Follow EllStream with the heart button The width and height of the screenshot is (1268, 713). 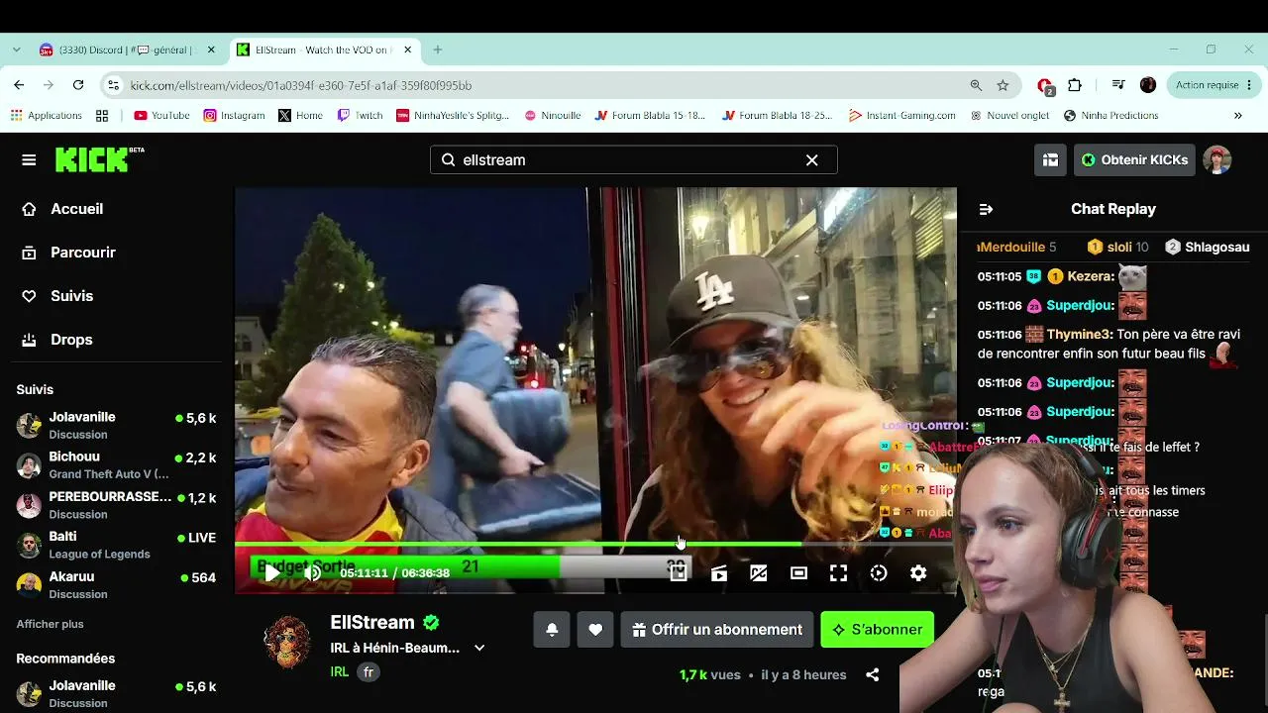[x=595, y=629]
